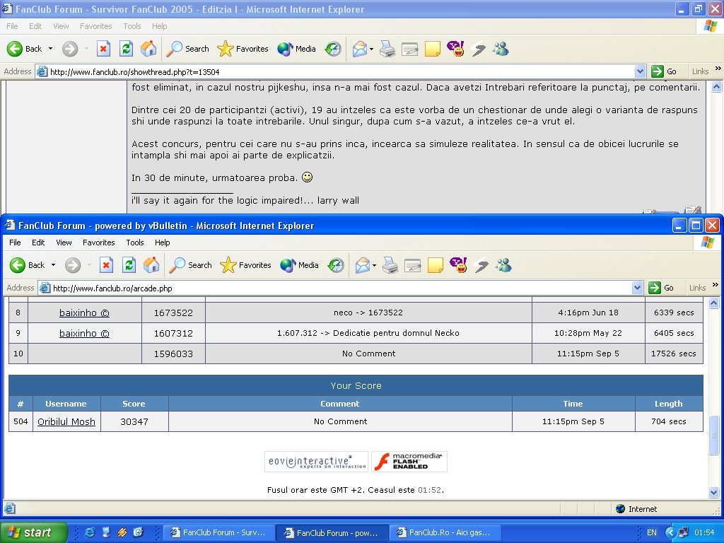724x543 pixels.
Task: Stop loading in Survivor FanClub window
Action: click(x=103, y=49)
